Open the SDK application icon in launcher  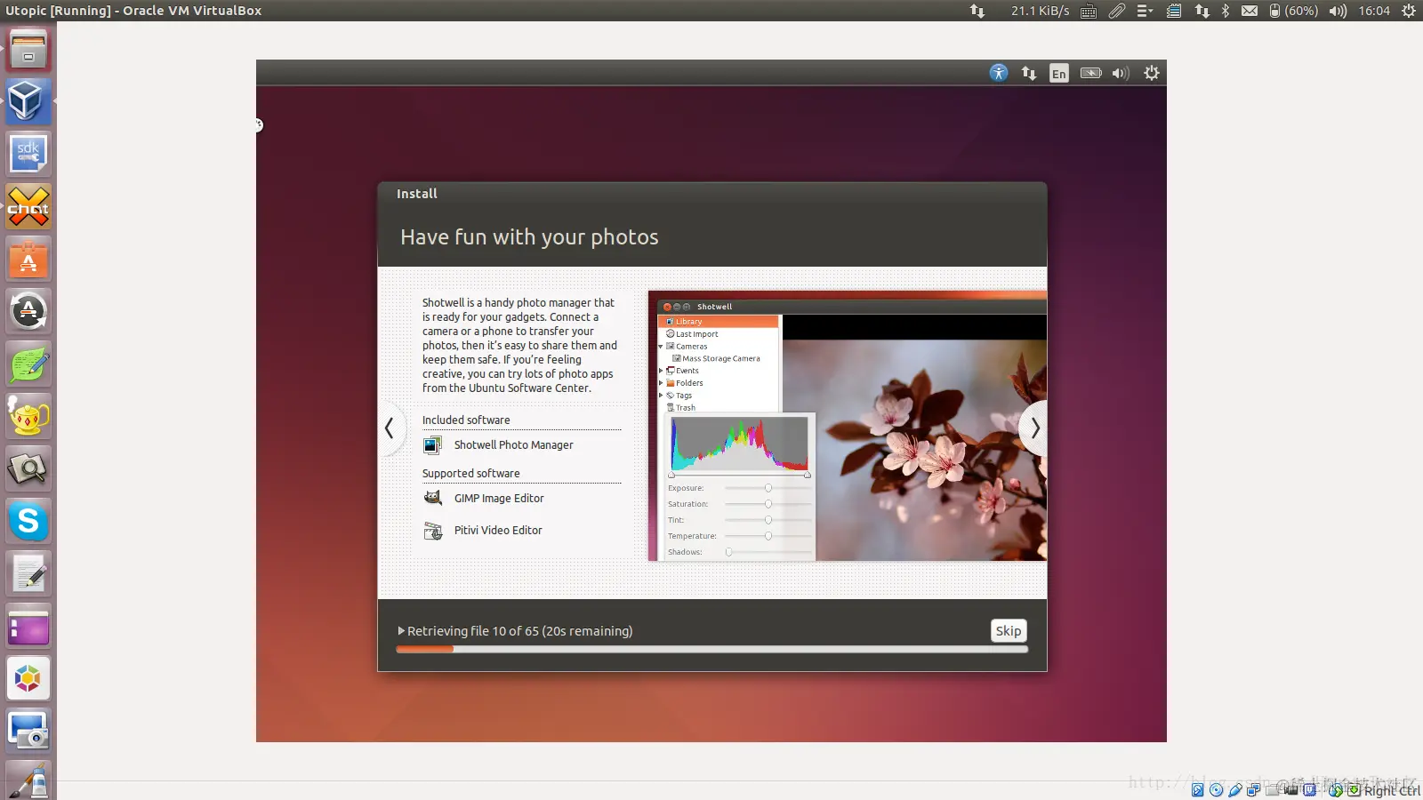28,154
